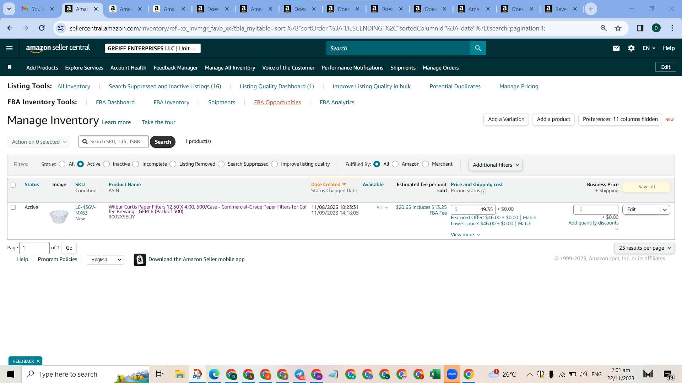This screenshot has width=682, height=383.
Task: Select the Active status radio button
Action: tap(81, 164)
